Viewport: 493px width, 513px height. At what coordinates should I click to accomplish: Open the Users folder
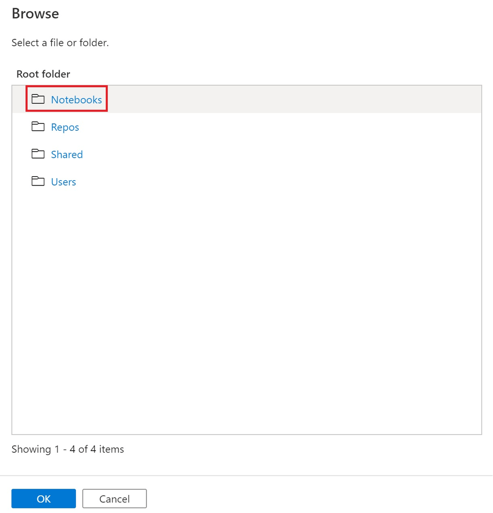[x=63, y=182]
